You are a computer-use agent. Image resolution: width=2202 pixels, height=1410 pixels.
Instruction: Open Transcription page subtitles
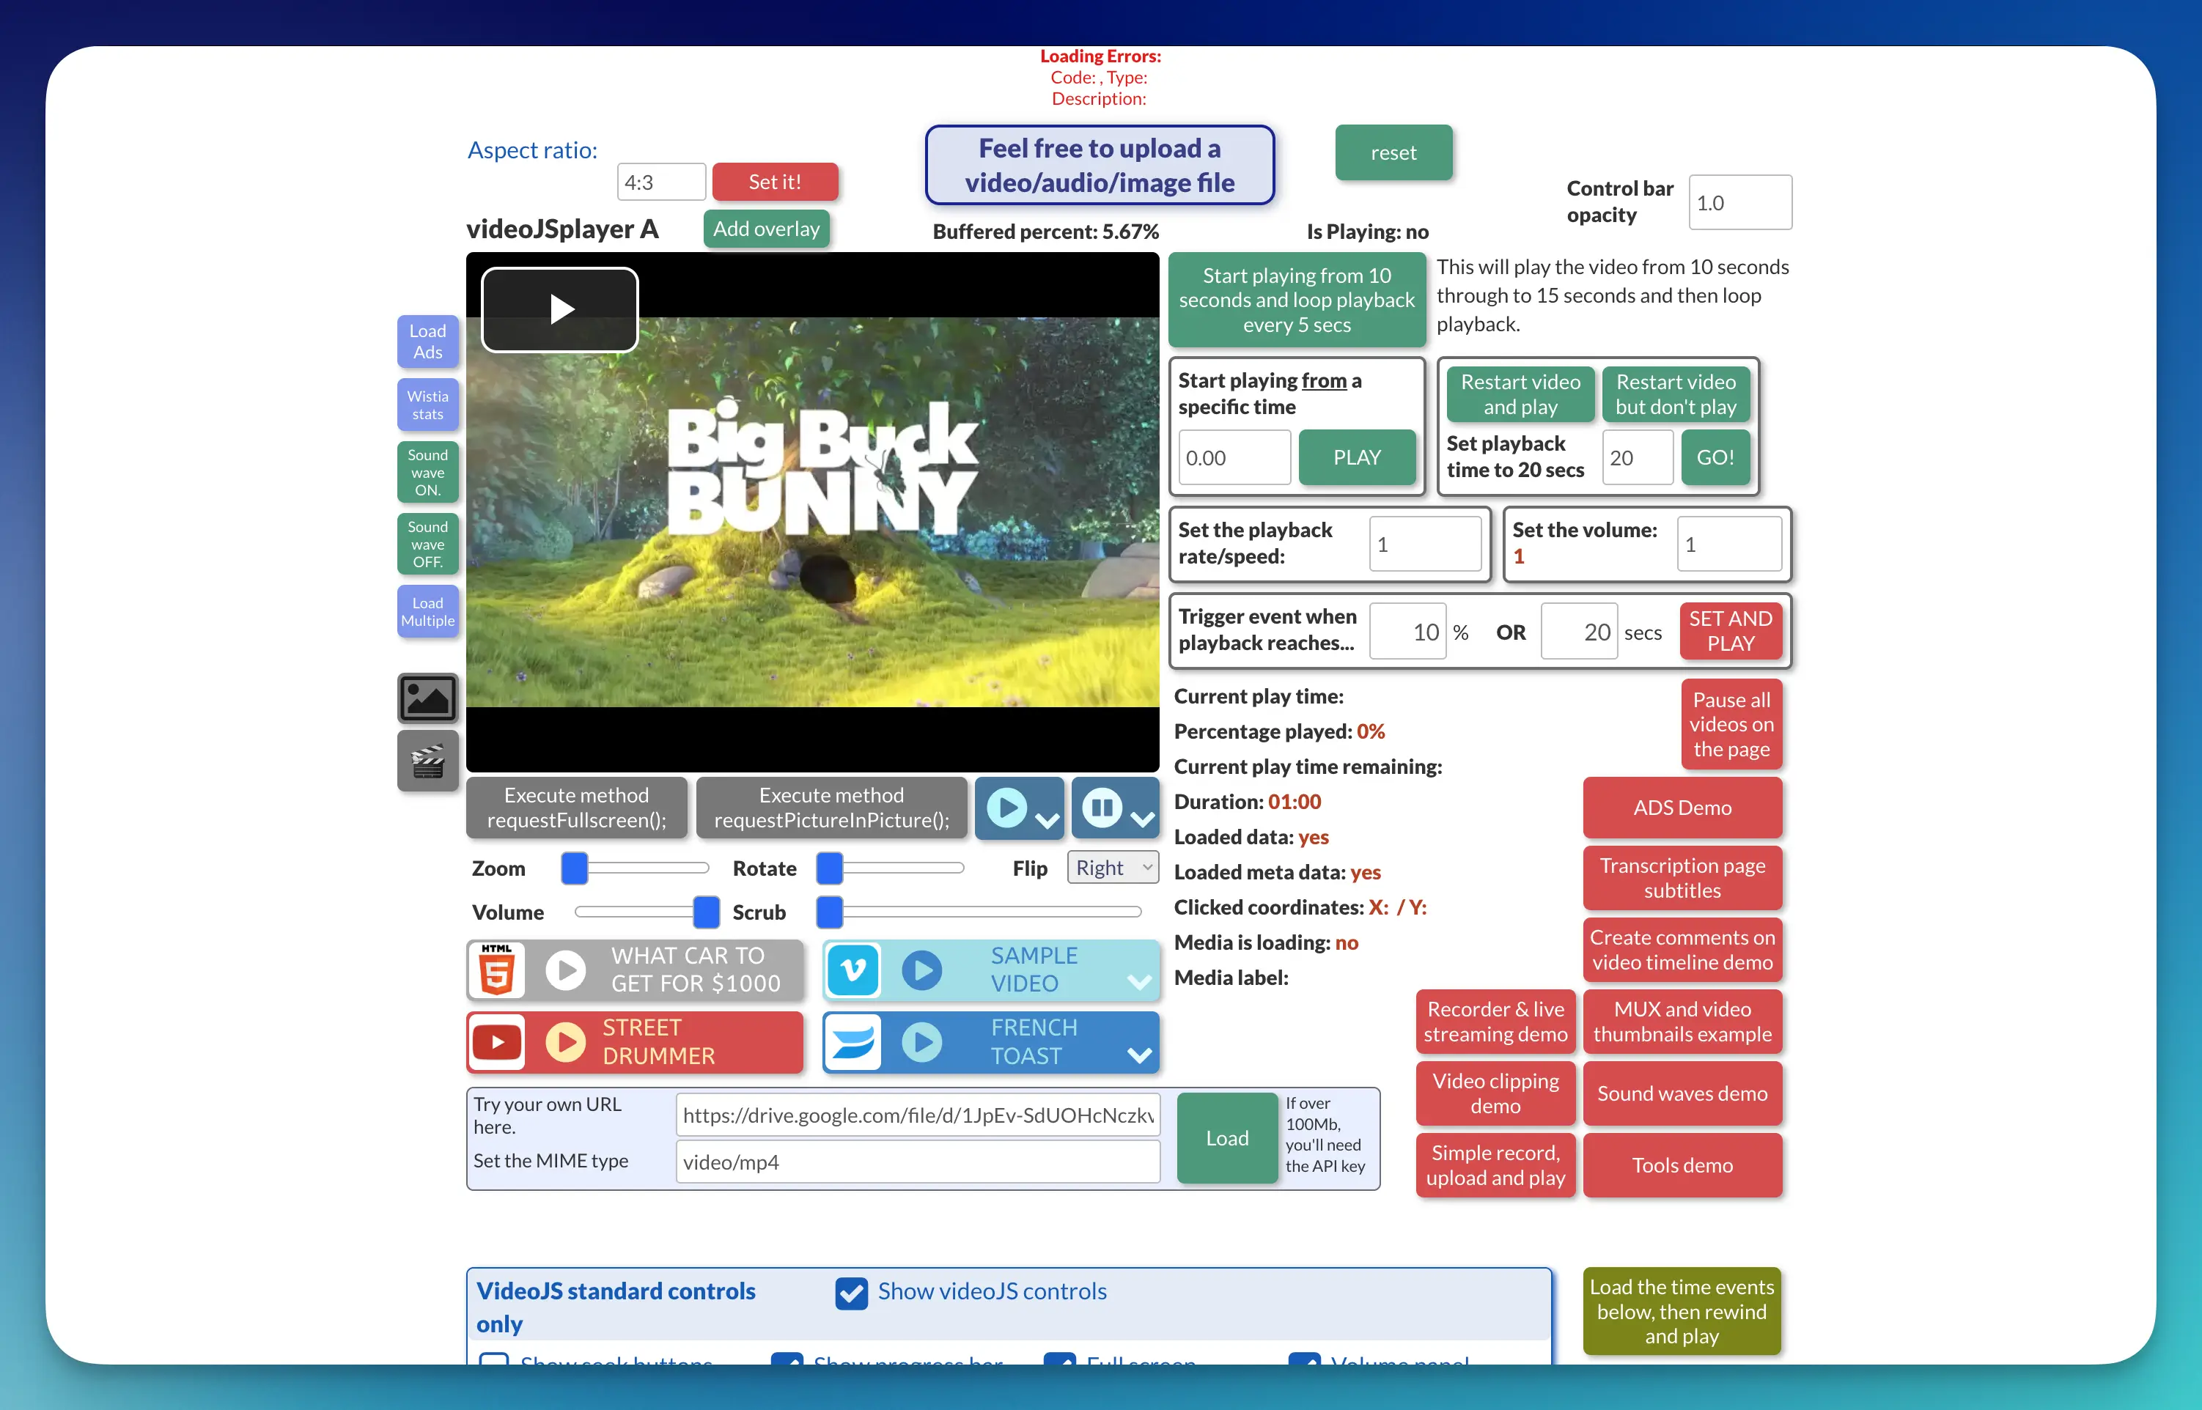(1683, 878)
